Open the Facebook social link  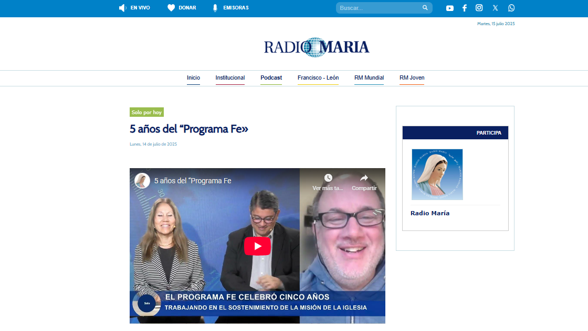465,8
